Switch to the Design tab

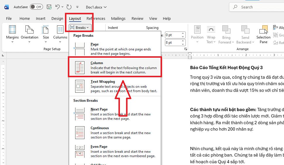tap(57, 18)
